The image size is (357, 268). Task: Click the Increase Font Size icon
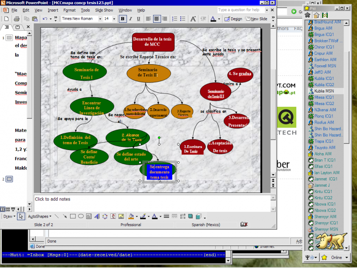coord(193,19)
